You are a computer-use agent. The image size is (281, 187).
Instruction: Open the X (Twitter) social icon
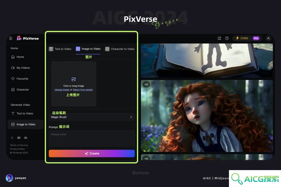(x=12, y=138)
